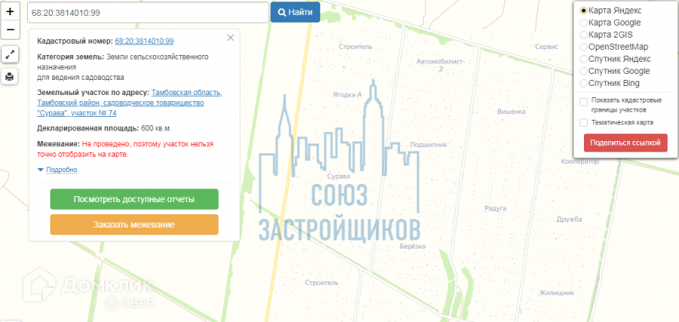Open the Тамбовская область address link
The image size is (679, 322).
(x=130, y=103)
